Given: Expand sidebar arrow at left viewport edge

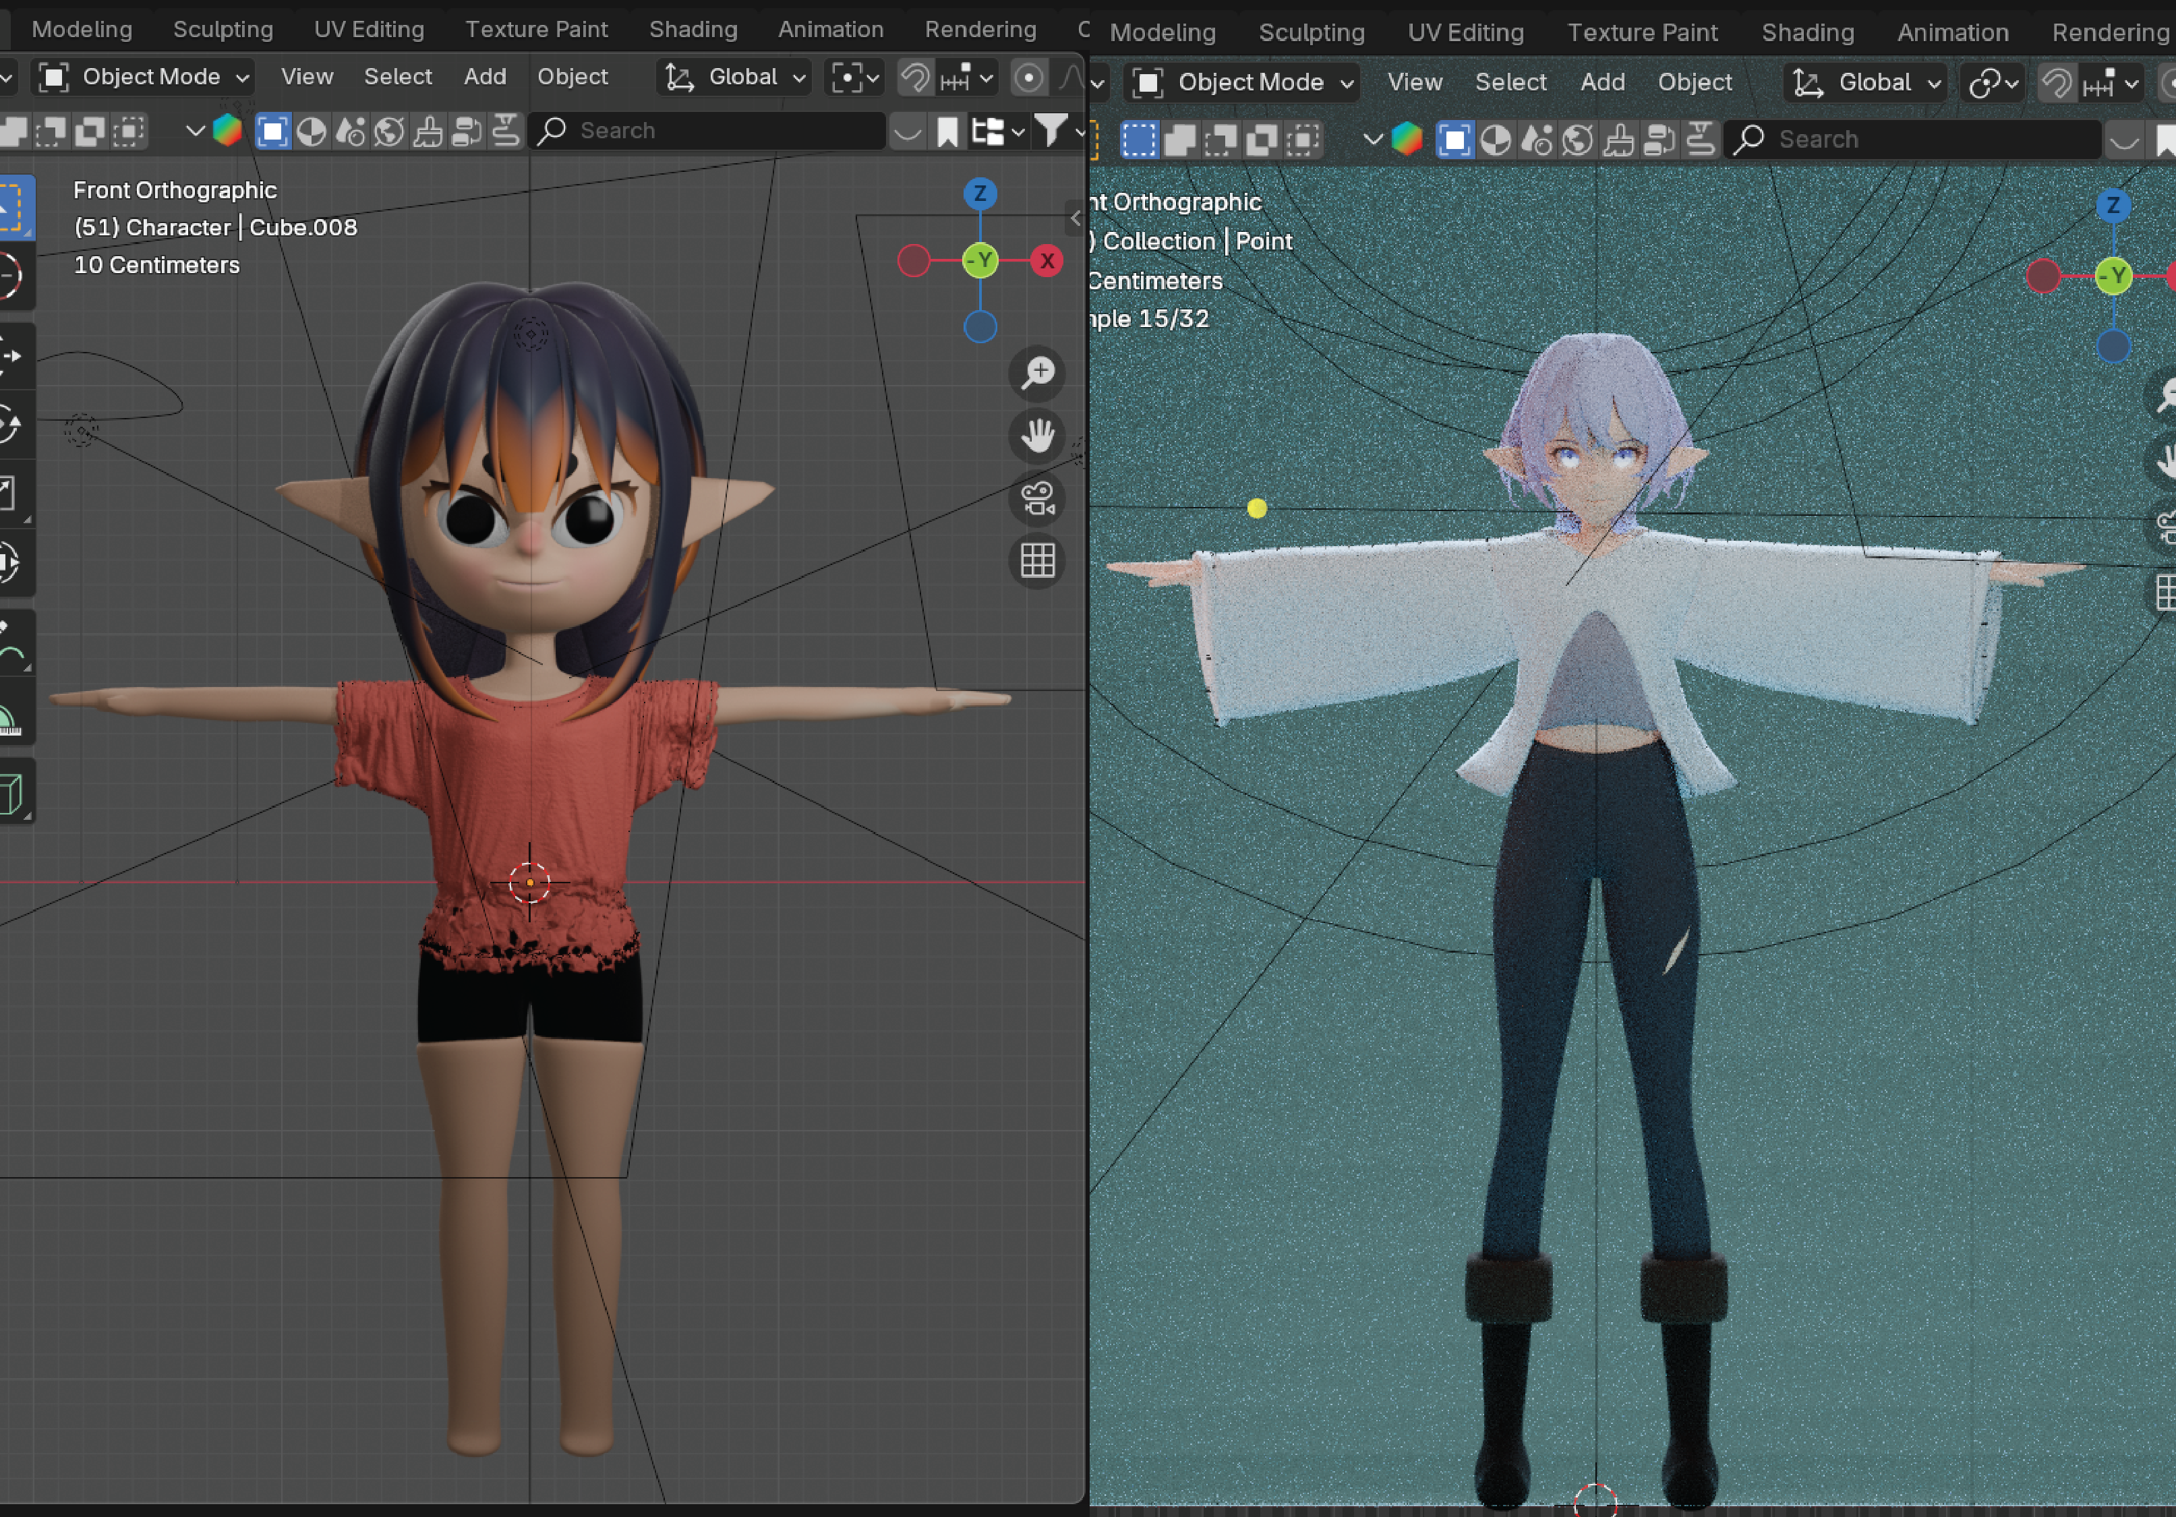Looking at the screenshot, I should coord(1075,218).
